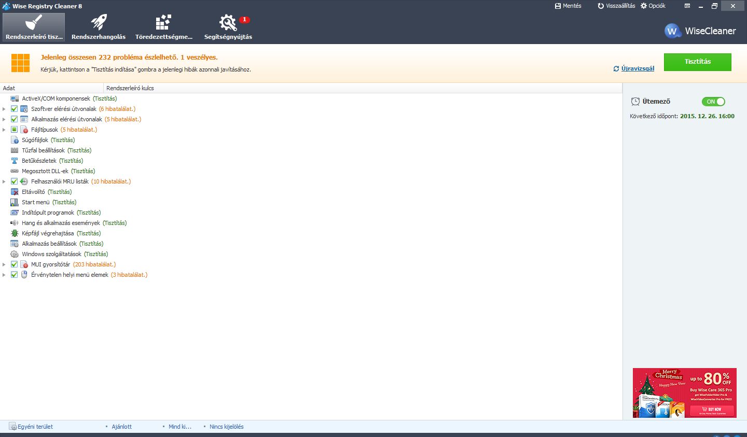
Task: Click the Hang és alkalmazás események speaker icon
Action: (15, 223)
